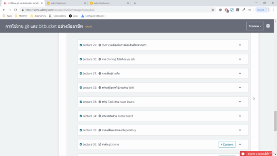Click video icon of Lecture 31
Screen dimensions: 277x156
tap(100, 73)
